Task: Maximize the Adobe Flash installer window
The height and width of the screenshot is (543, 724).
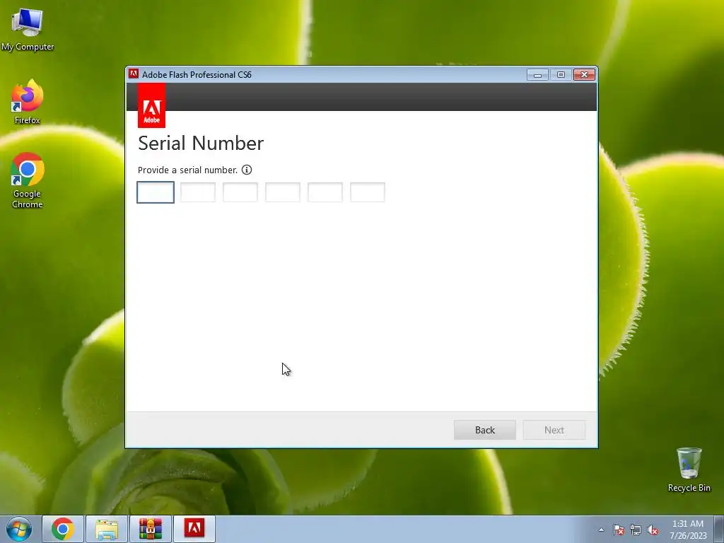Action: [x=561, y=75]
